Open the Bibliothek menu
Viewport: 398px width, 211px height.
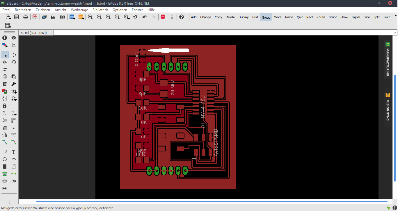coord(100,10)
